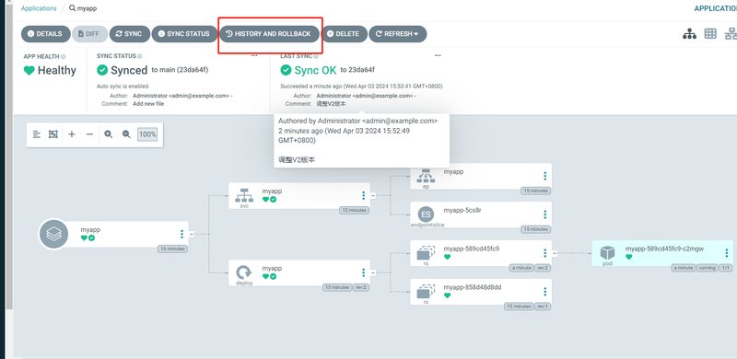Click the zoom in magnifier icon
The image size is (737, 359).
[x=109, y=134]
